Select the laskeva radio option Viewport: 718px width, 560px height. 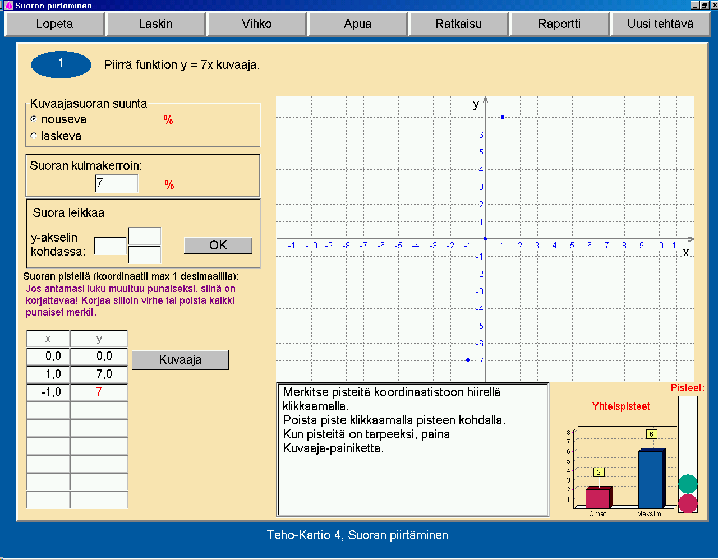34,136
